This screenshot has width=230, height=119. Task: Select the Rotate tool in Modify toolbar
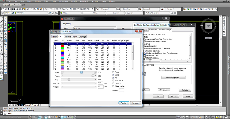coord(6,38)
